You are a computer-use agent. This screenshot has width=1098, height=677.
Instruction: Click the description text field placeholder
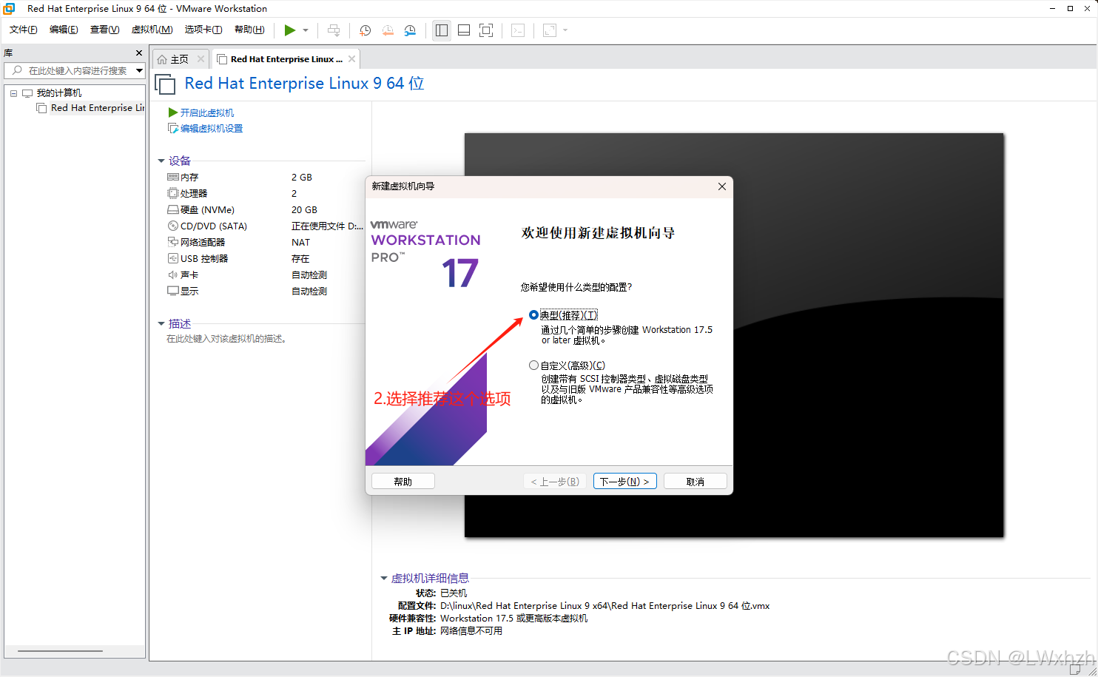pos(226,339)
